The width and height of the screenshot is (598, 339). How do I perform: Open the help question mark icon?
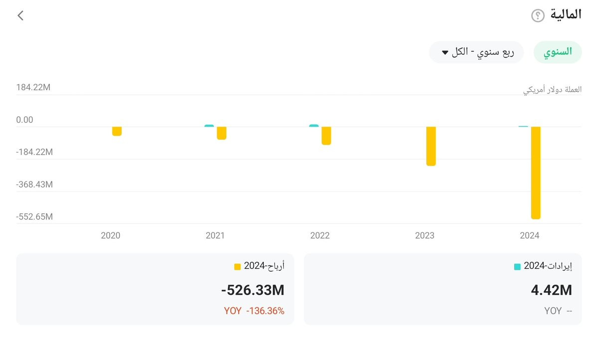point(538,16)
